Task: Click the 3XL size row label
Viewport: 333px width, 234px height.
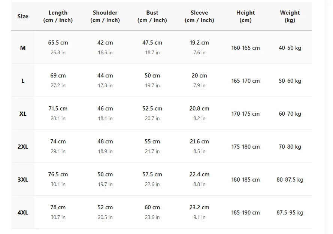Action: (x=23, y=180)
